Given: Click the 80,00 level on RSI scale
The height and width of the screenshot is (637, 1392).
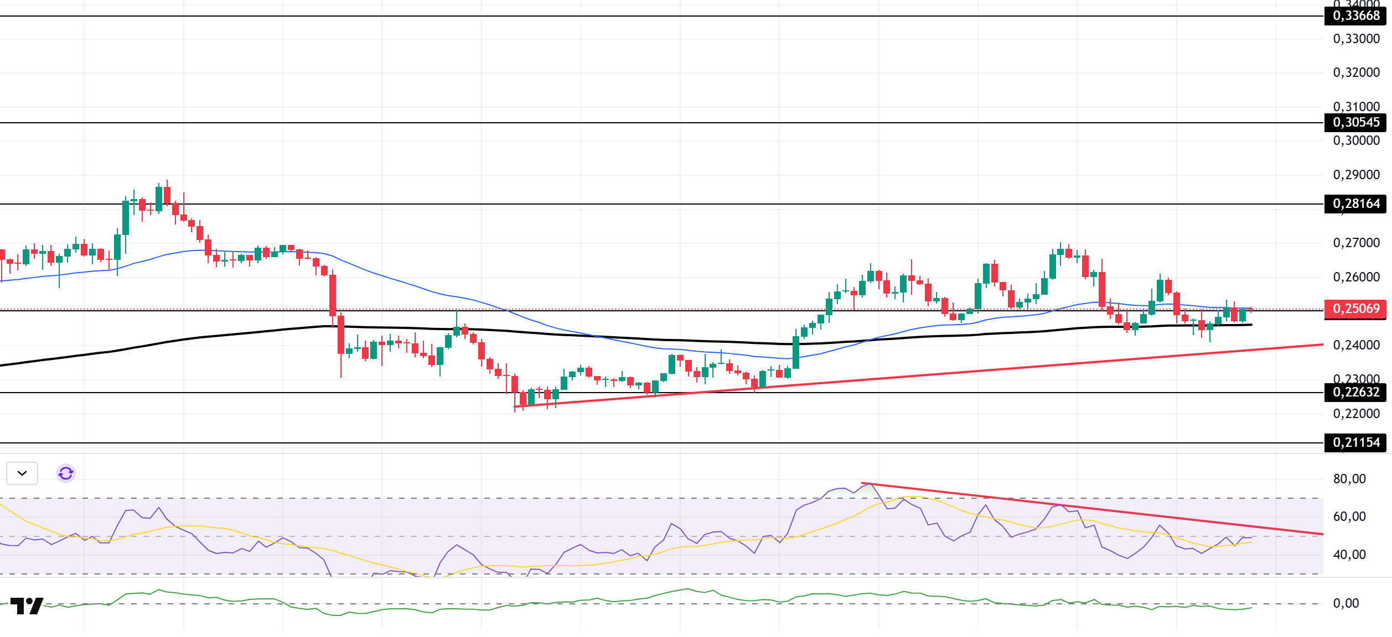Looking at the screenshot, I should (1349, 479).
